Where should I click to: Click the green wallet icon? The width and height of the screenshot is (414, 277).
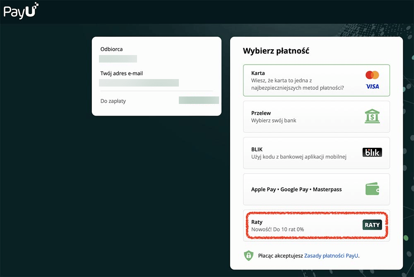(372, 189)
